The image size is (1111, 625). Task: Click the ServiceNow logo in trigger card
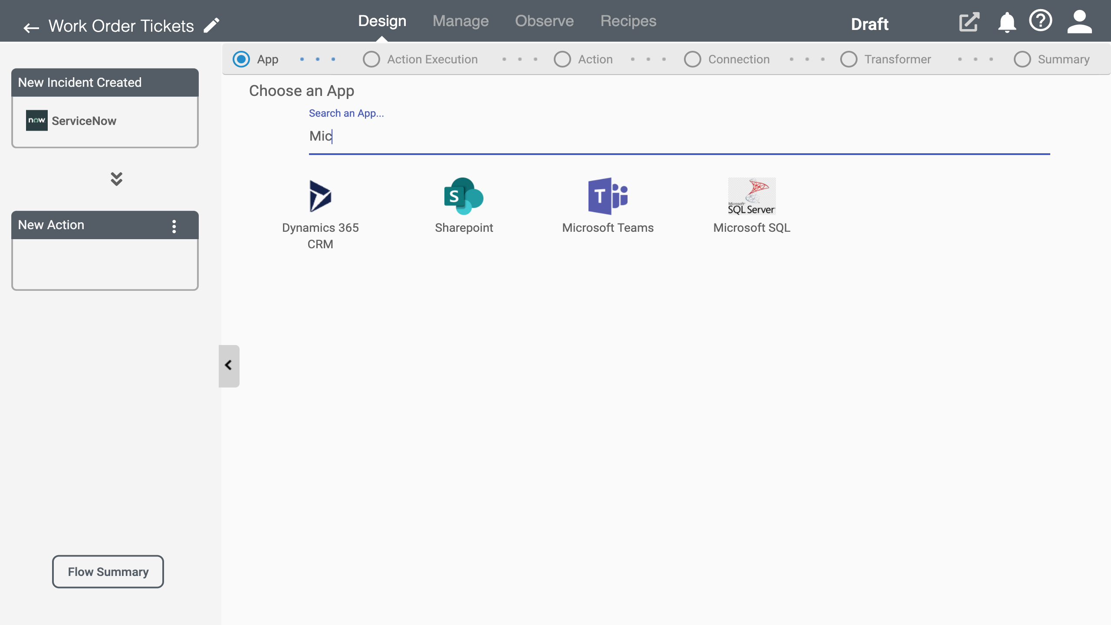36,120
